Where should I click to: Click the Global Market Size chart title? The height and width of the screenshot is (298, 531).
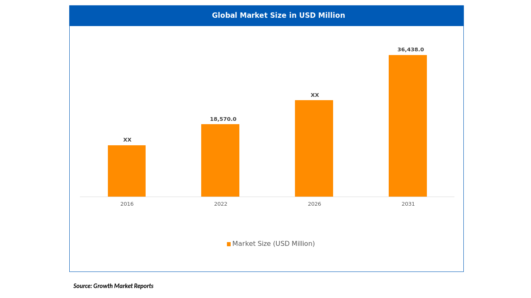coord(278,16)
